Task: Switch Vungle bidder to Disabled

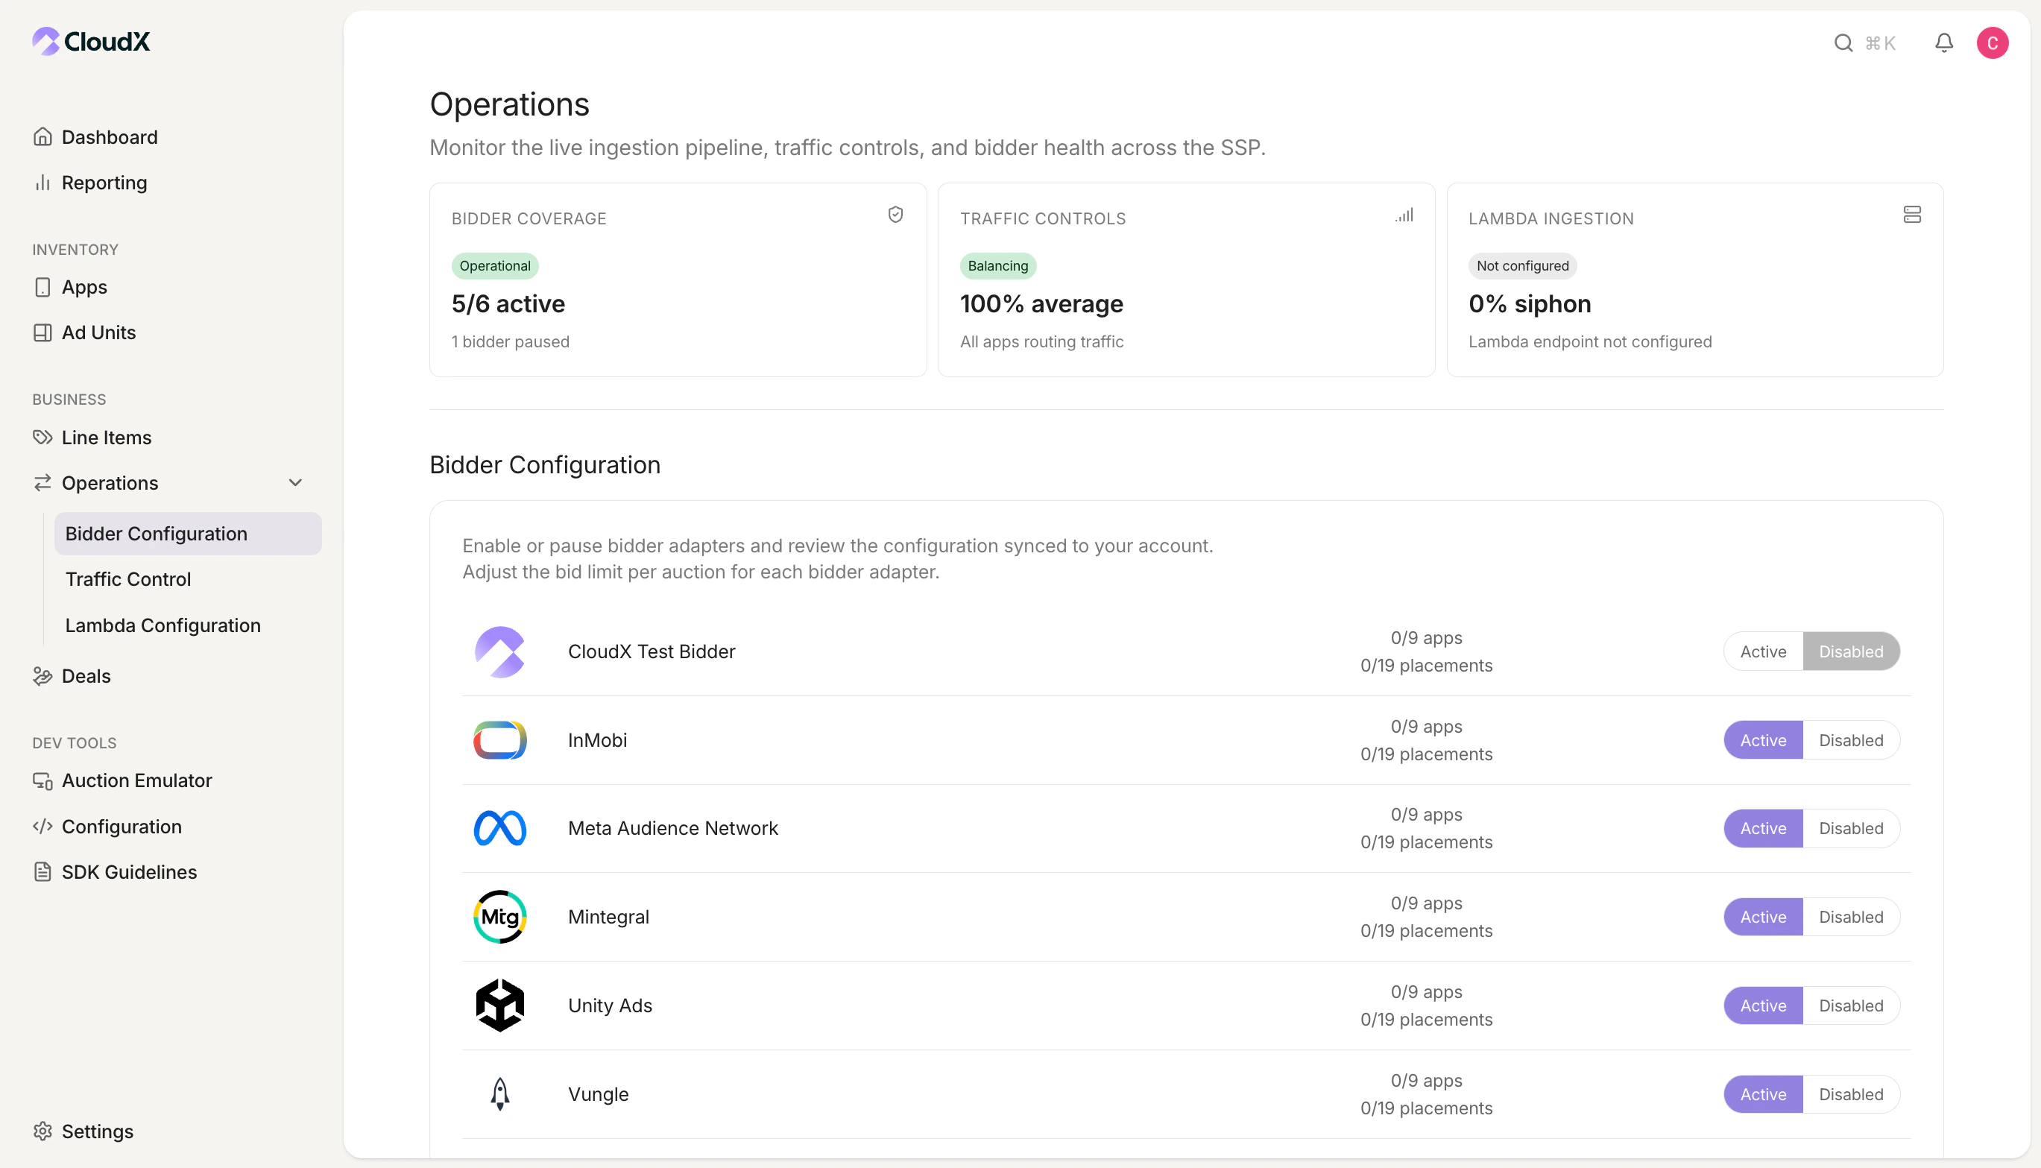Action: (1850, 1094)
